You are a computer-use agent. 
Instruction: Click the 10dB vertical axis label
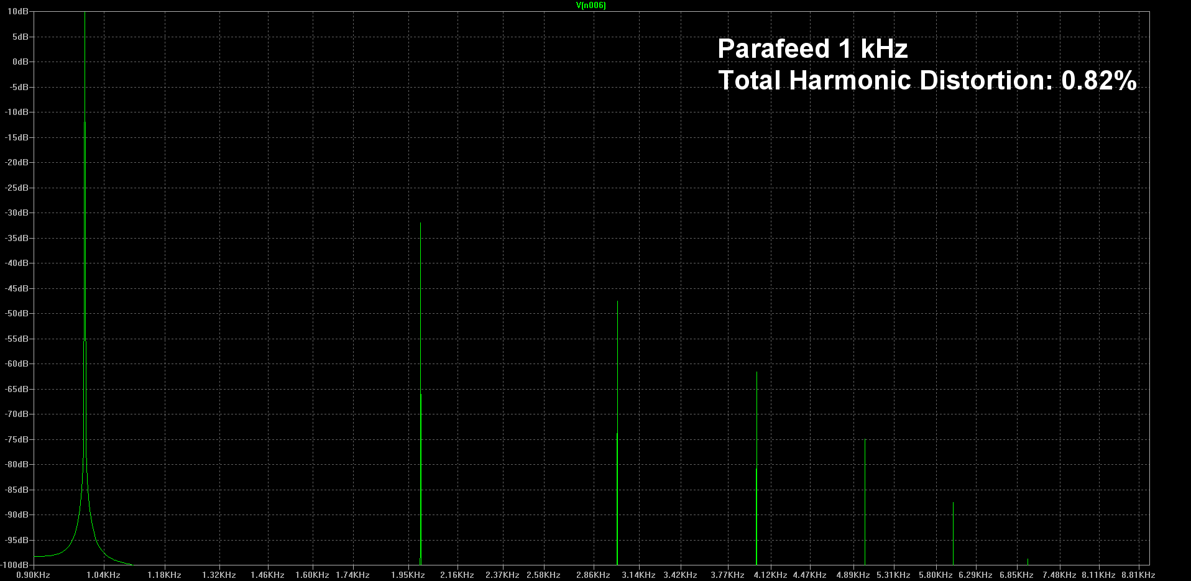click(18, 12)
